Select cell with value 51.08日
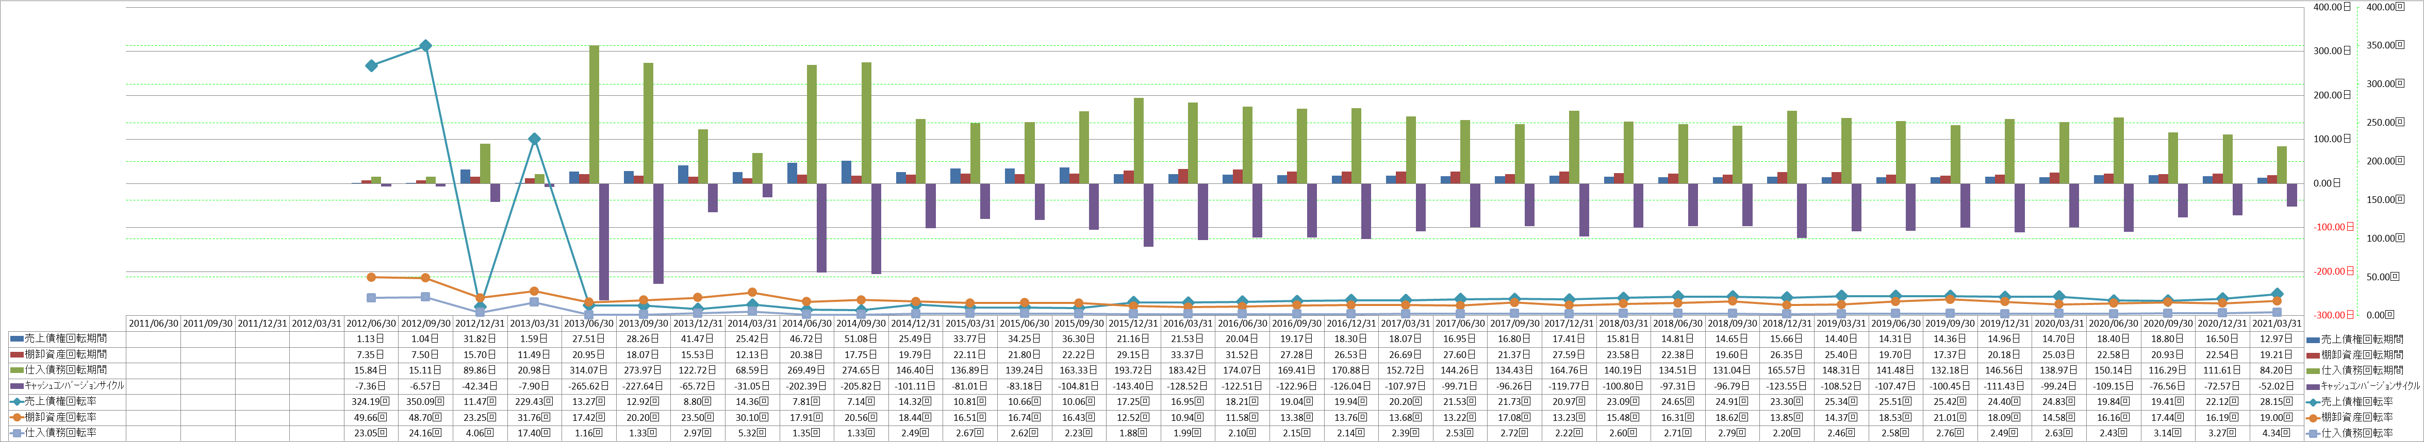 point(862,338)
